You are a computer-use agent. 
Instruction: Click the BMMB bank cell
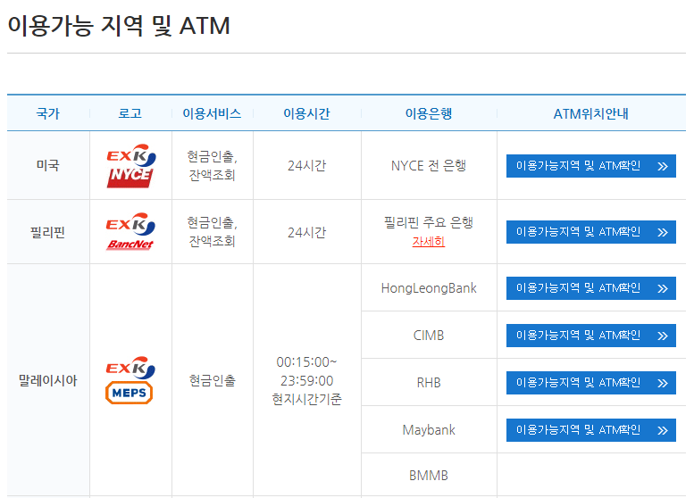[429, 476]
